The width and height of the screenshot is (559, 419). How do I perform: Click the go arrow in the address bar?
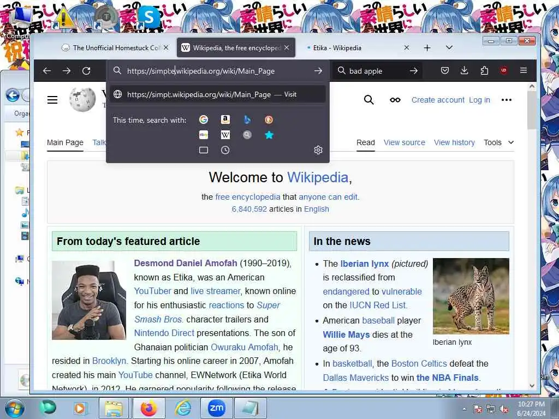[x=318, y=70]
